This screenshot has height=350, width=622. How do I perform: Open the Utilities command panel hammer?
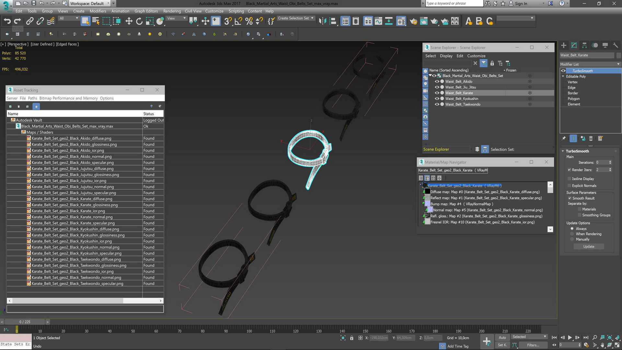(x=616, y=45)
